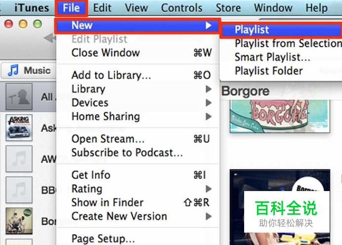
Task: Click the Borgore artist heading
Action: [x=245, y=91]
